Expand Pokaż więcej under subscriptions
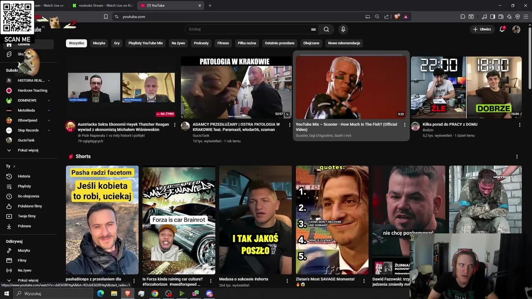The image size is (532, 299). (29, 150)
